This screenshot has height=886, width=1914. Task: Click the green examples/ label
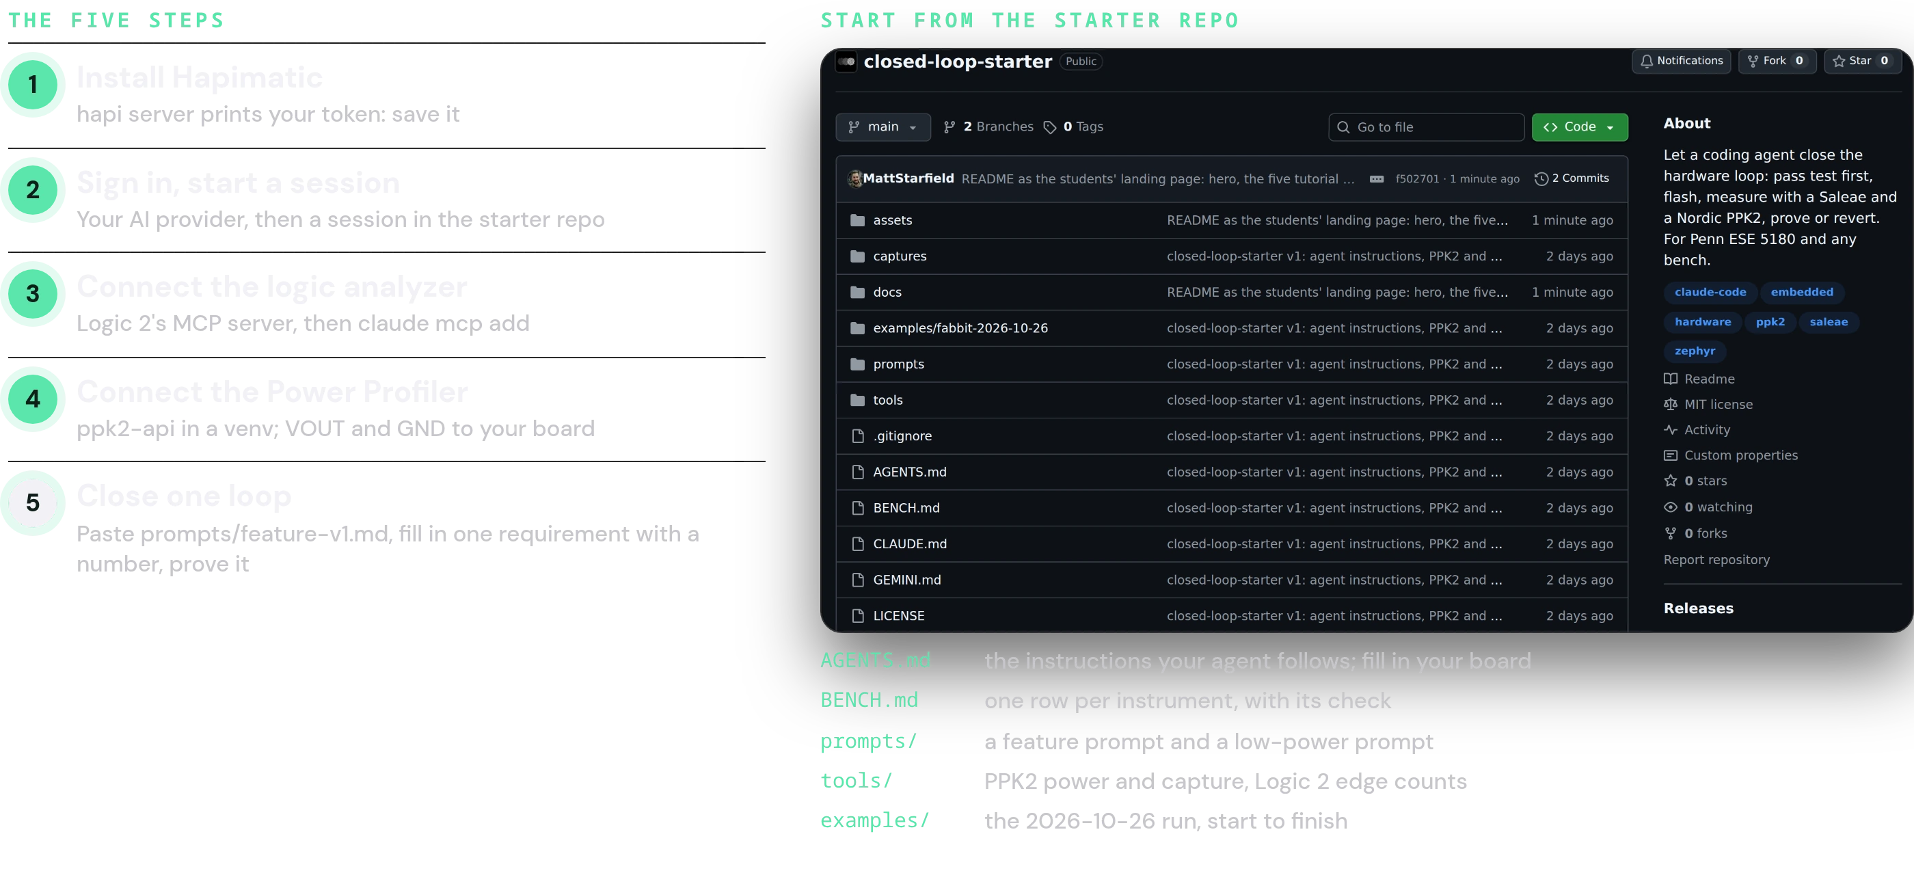874,820
